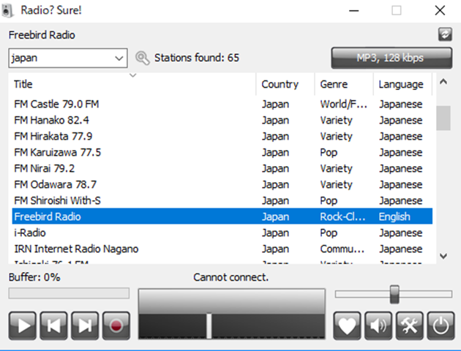The image size is (461, 351).
Task: Click the Play button
Action: click(x=23, y=325)
